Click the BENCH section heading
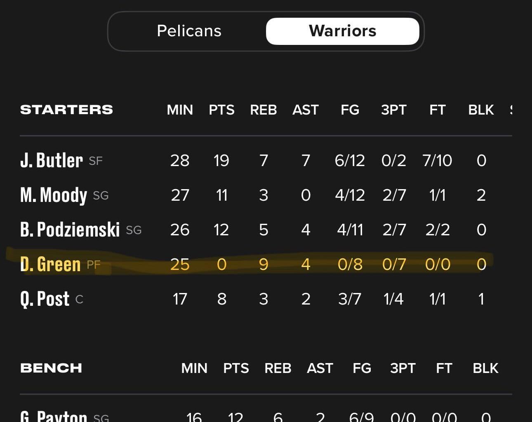 pyautogui.click(x=51, y=368)
